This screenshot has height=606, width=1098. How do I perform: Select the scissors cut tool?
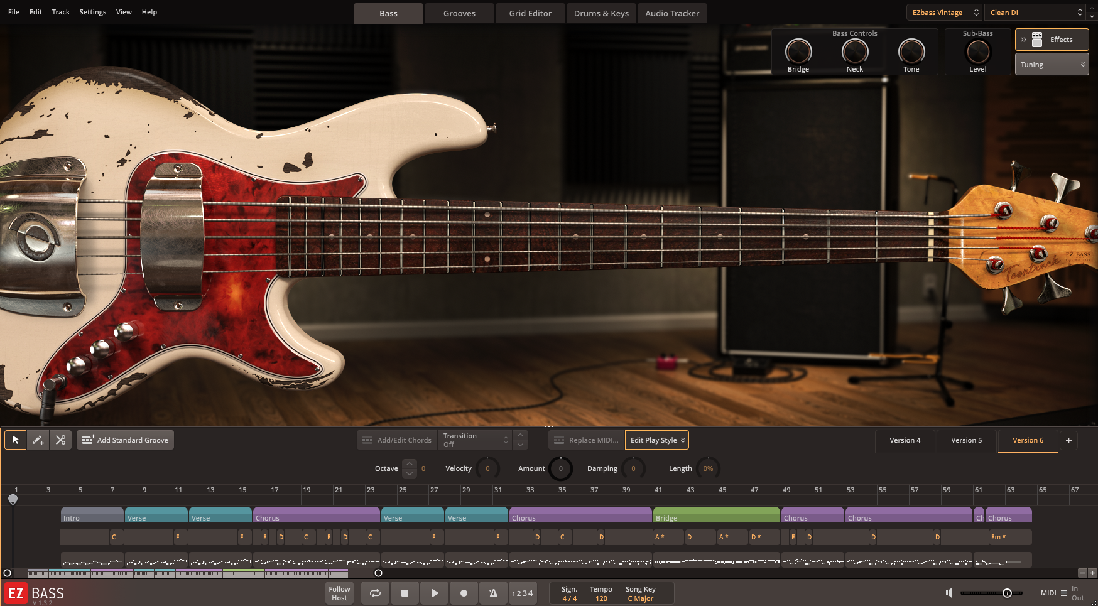[x=60, y=440]
